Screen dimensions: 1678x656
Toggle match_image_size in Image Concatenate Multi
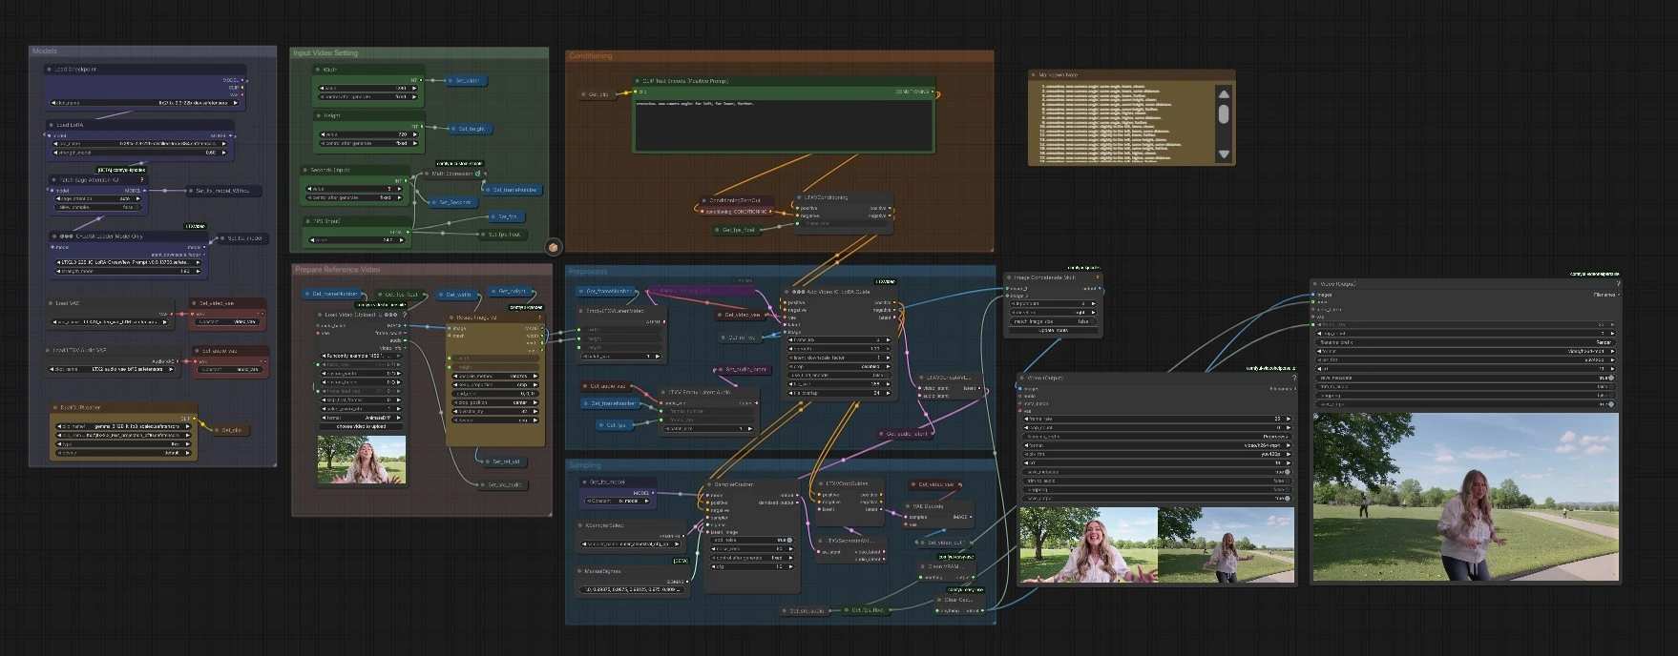pos(1053,321)
